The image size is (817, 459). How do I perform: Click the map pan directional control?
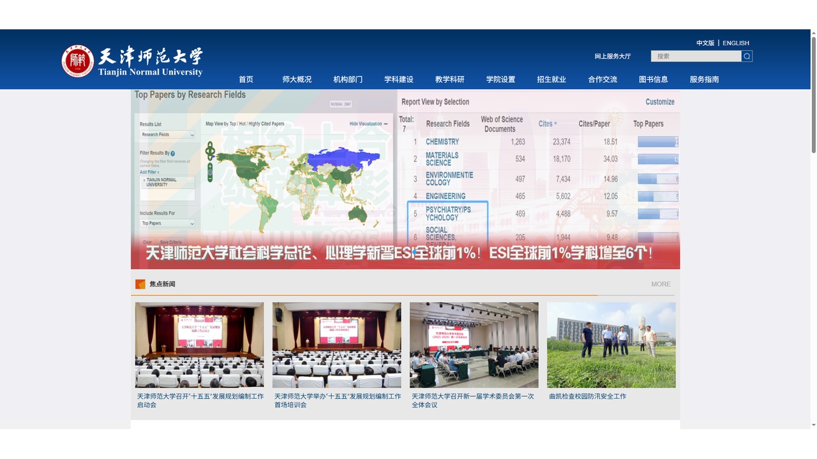click(210, 150)
